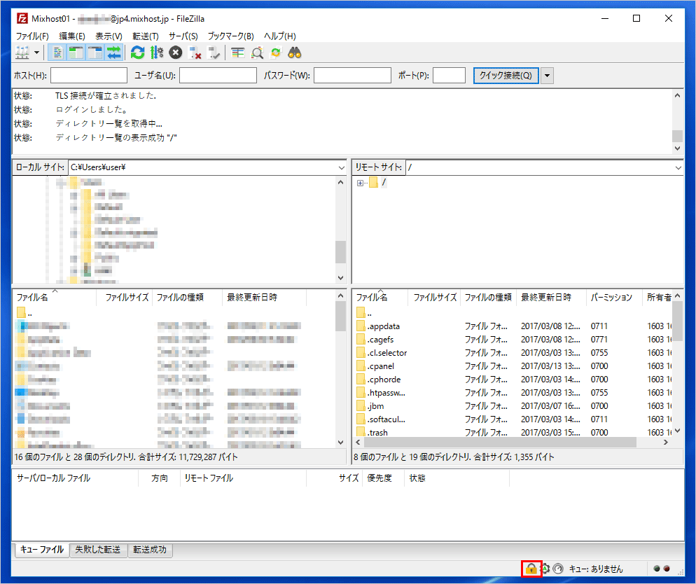Disconnect from the current server
Screen dimensions: 696x584
click(195, 53)
